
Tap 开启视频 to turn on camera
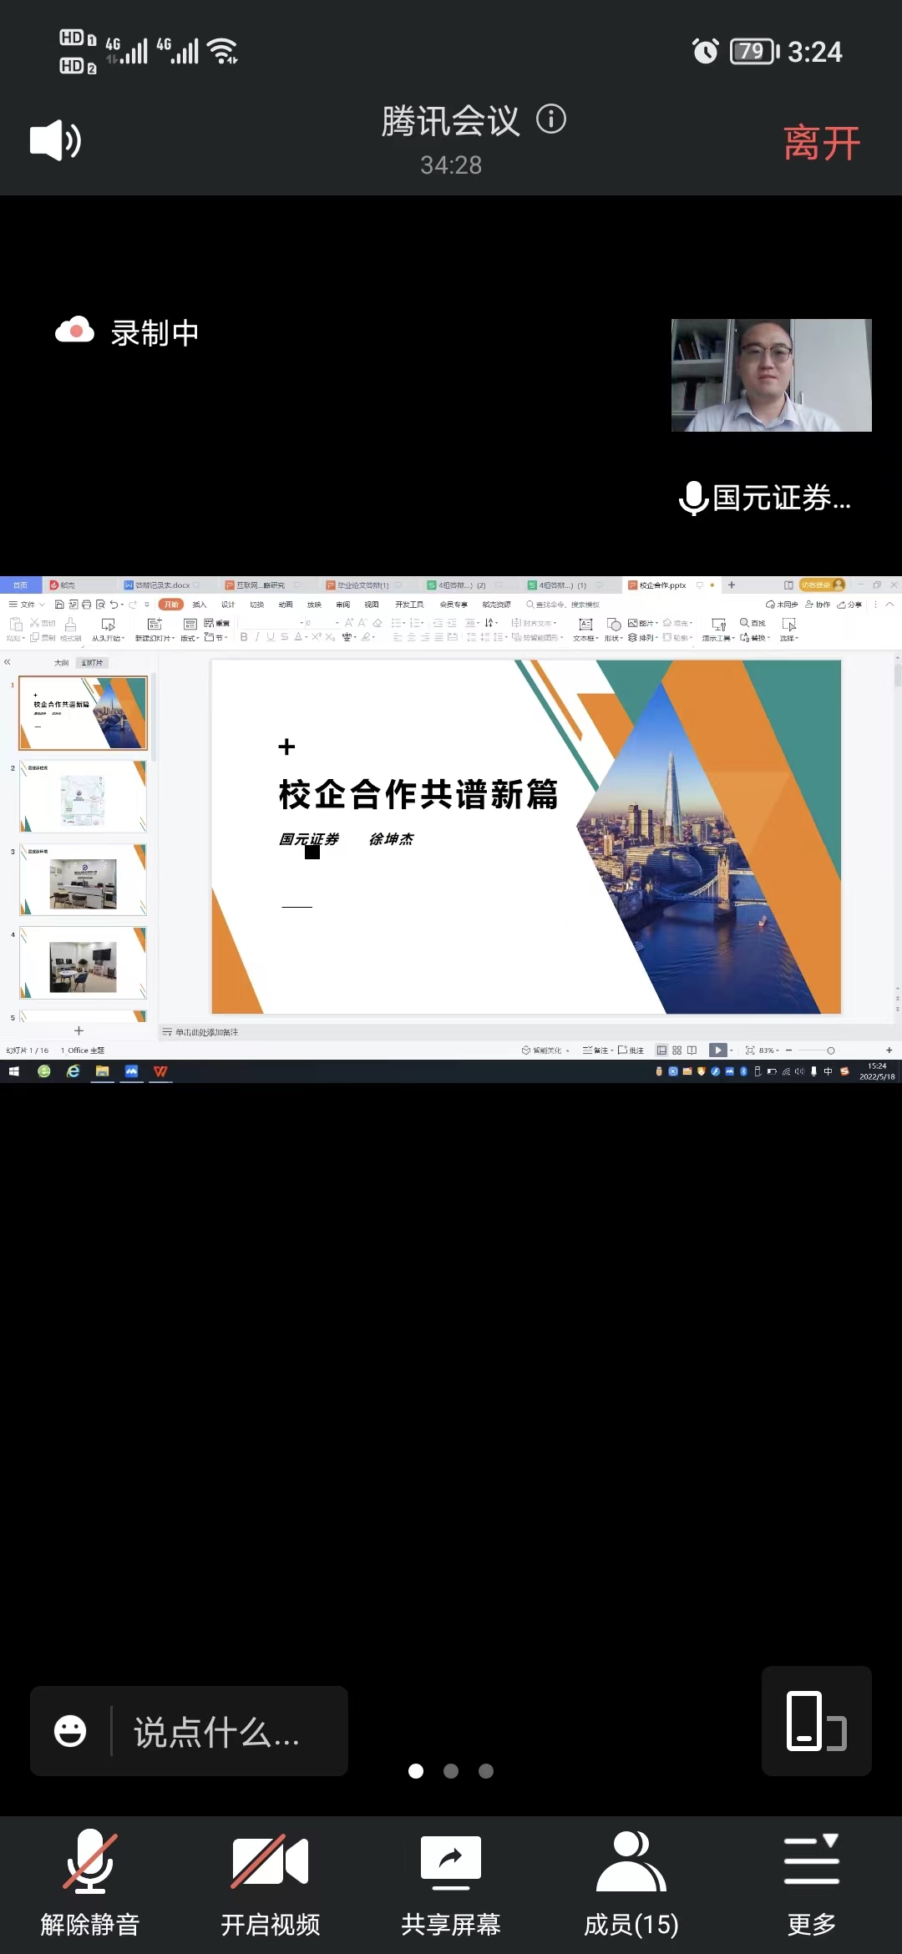coord(271,1885)
